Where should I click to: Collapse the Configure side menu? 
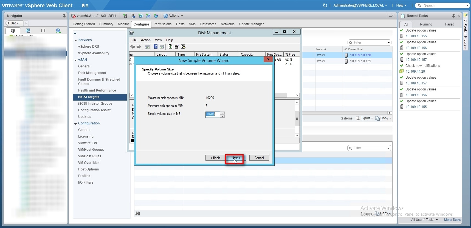[x=75, y=33]
